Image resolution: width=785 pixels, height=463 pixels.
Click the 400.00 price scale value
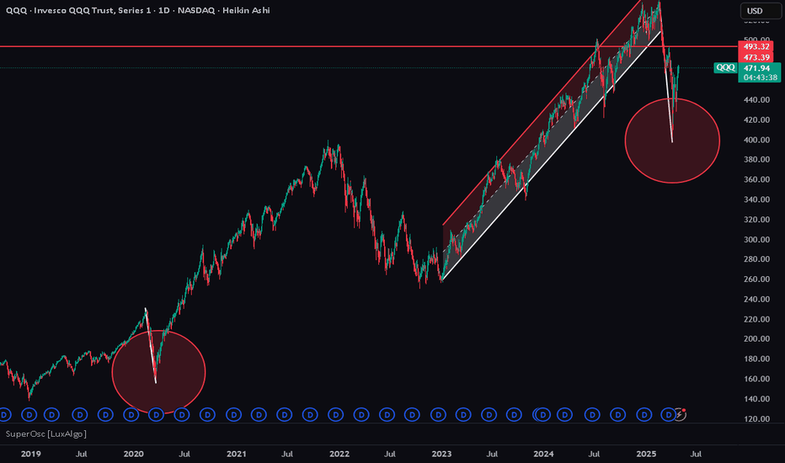pos(756,140)
